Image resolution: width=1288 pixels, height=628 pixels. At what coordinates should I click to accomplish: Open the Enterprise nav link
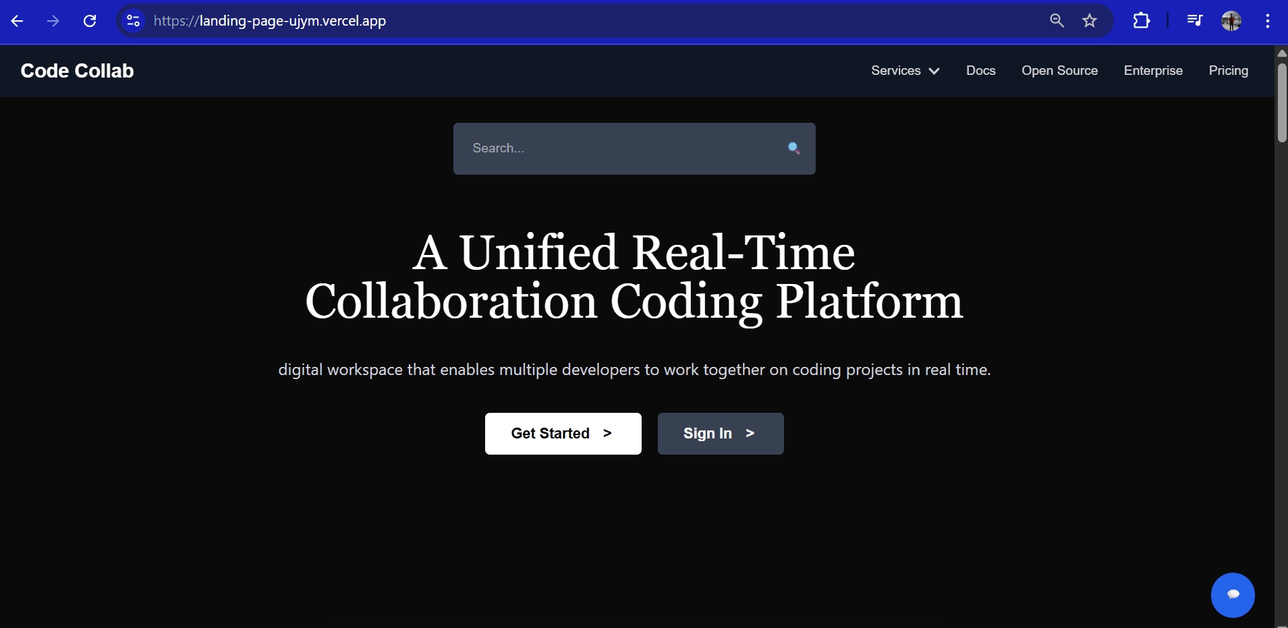(1153, 71)
